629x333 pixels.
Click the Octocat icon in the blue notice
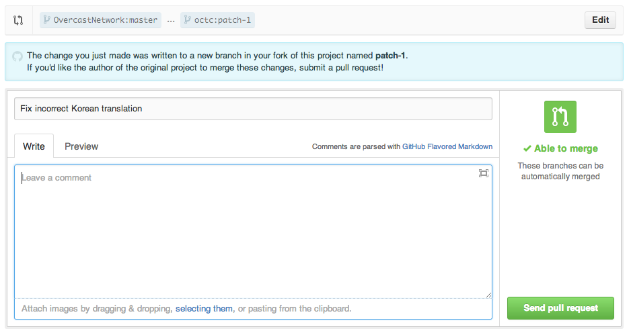[17, 56]
